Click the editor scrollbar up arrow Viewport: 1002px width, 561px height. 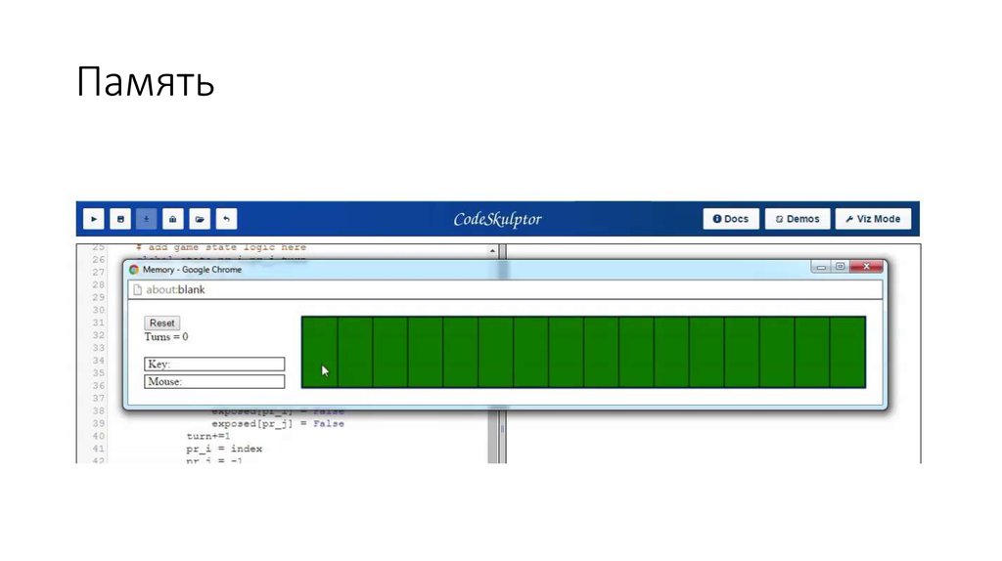[491, 250]
